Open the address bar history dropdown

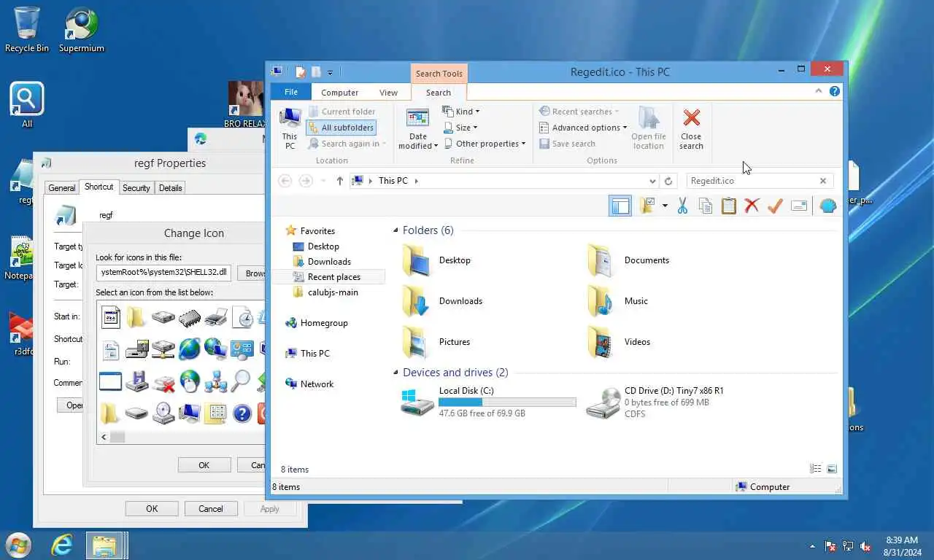(652, 181)
